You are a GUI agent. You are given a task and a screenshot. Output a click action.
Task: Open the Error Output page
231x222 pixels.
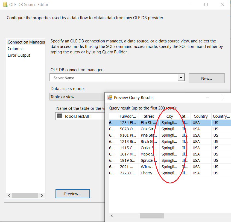[19, 55]
